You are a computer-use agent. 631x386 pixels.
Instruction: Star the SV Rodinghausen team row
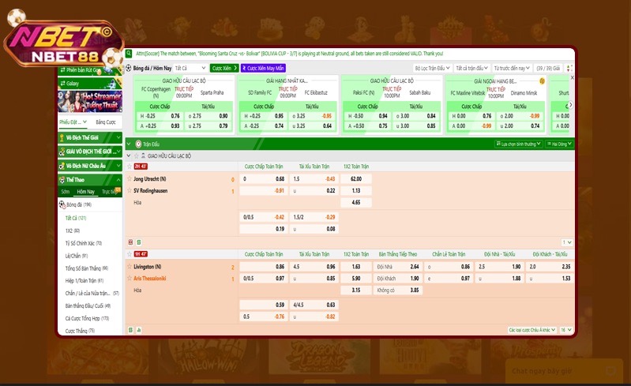point(130,190)
